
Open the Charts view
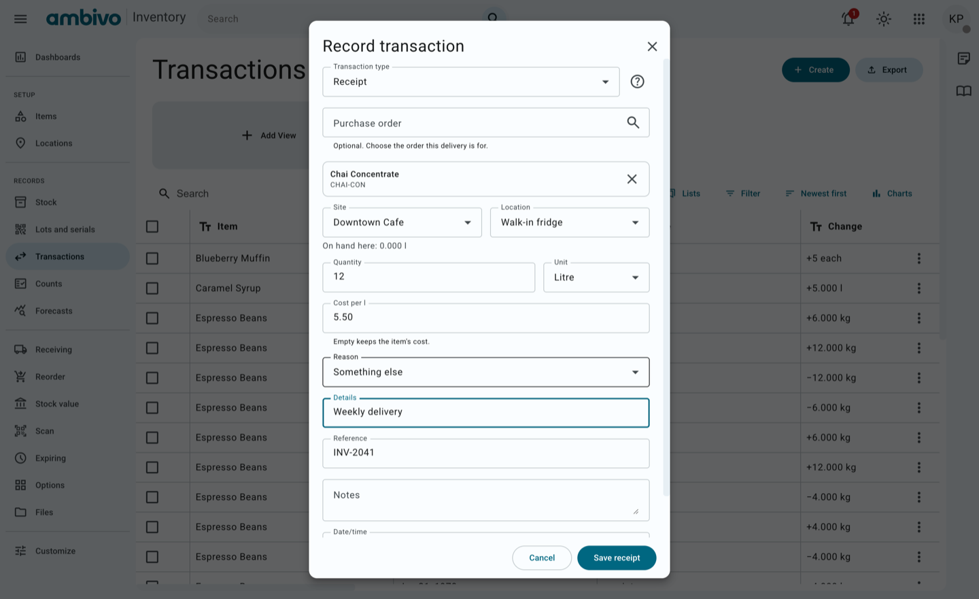[x=892, y=194]
